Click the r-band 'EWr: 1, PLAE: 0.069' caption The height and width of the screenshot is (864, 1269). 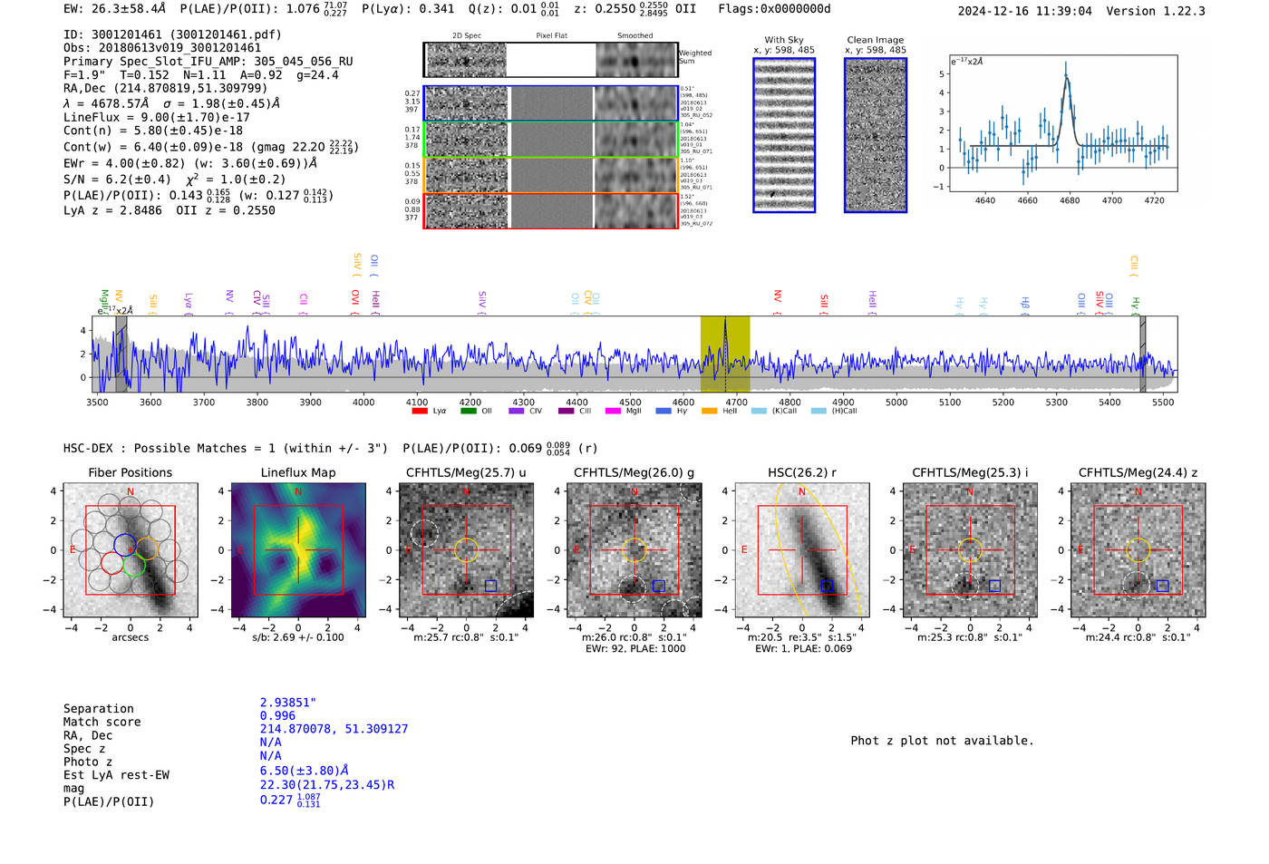click(x=803, y=649)
